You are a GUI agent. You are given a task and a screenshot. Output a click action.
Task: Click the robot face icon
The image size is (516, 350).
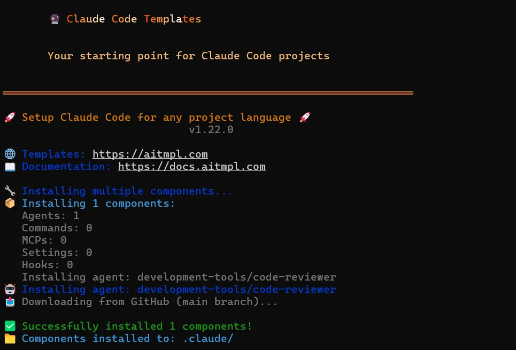click(10, 290)
